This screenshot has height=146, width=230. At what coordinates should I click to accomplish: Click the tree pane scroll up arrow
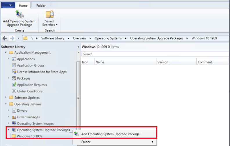click(78, 53)
